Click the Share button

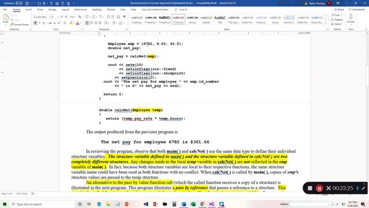339,10
